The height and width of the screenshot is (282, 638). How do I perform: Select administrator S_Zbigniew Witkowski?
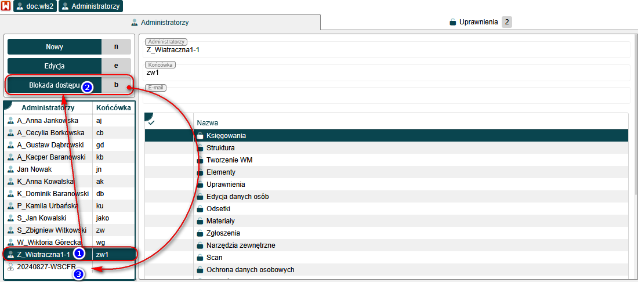click(x=69, y=230)
